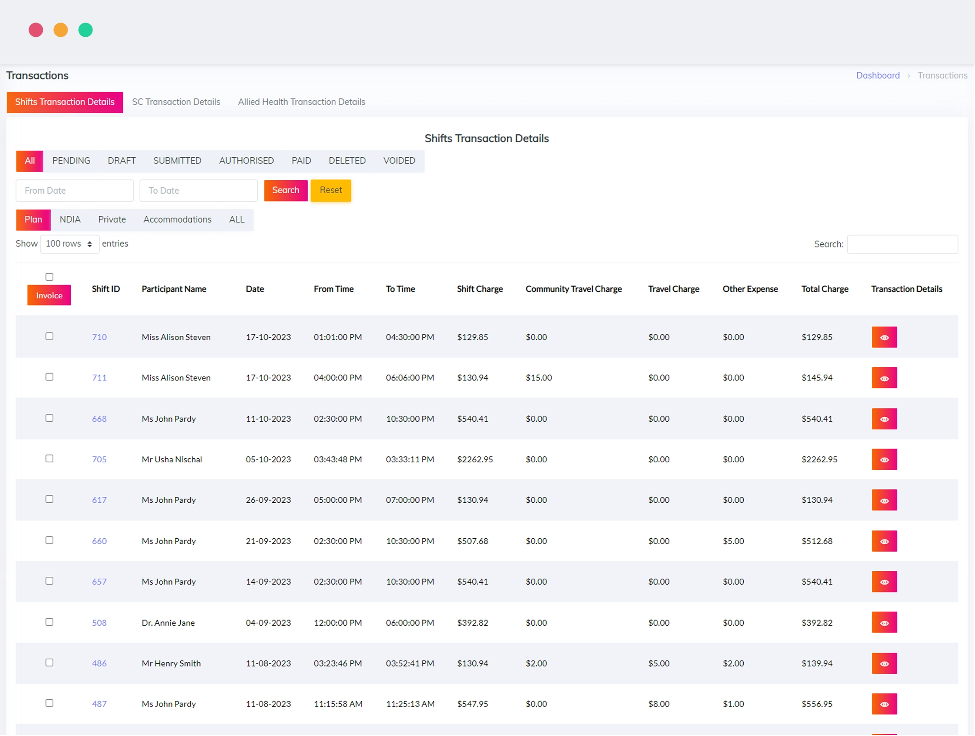
Task: Click the table Search input box
Action: pos(902,244)
